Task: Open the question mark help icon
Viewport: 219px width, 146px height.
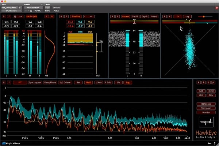Action: [x=215, y=143]
